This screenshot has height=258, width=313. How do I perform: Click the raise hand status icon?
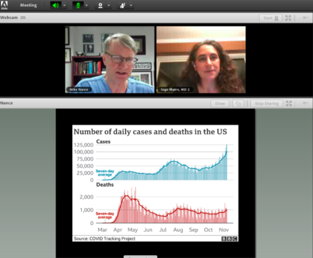coord(122,5)
